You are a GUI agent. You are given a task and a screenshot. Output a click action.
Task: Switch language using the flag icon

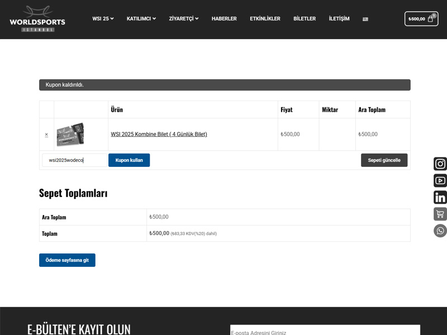click(x=365, y=19)
